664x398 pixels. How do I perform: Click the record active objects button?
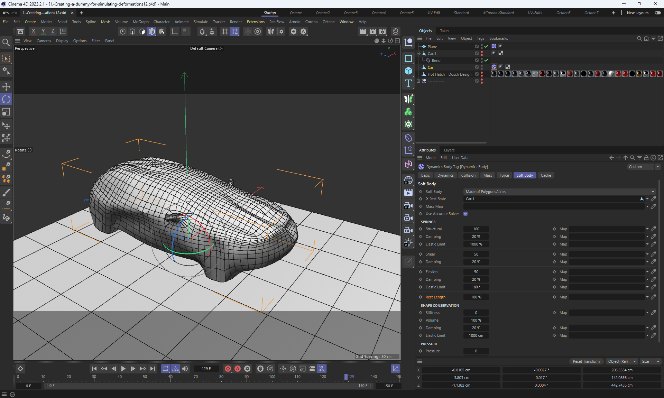(228, 369)
